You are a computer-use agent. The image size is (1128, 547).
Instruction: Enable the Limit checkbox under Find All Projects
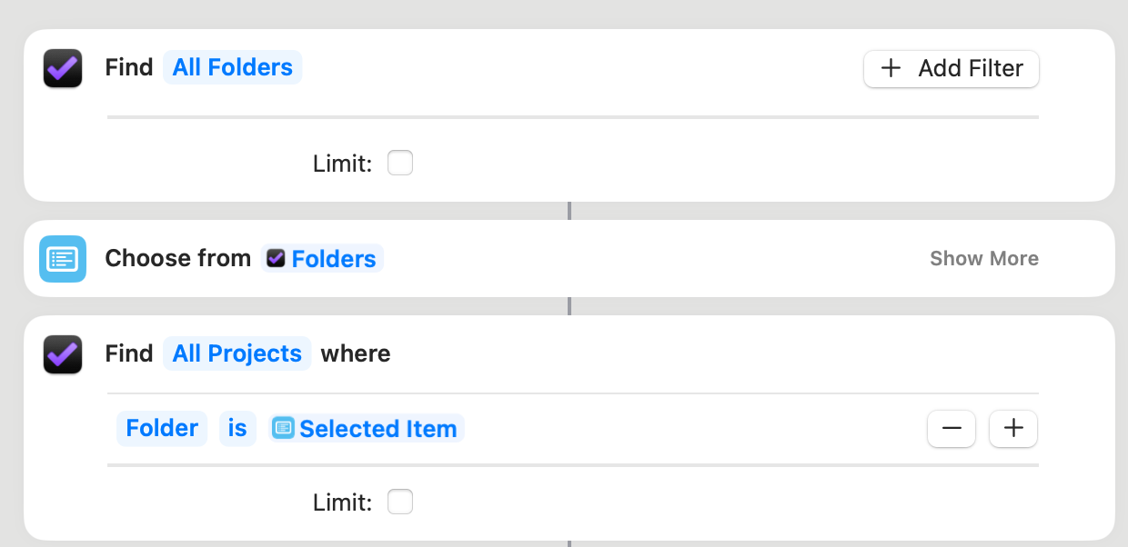(x=400, y=502)
